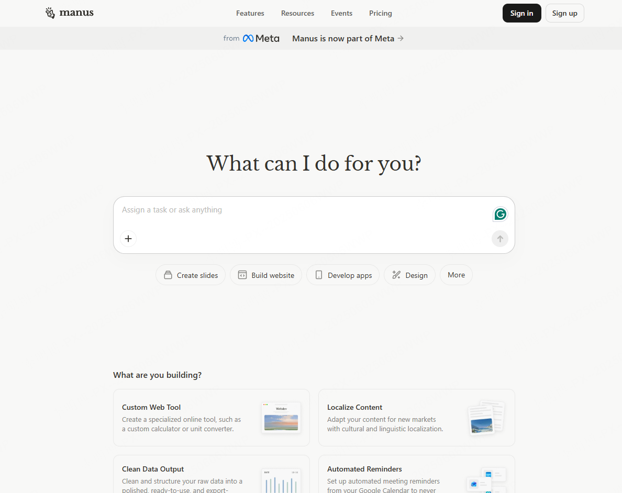Click the Grammarly icon in the input box
622x493 pixels.
tap(500, 214)
